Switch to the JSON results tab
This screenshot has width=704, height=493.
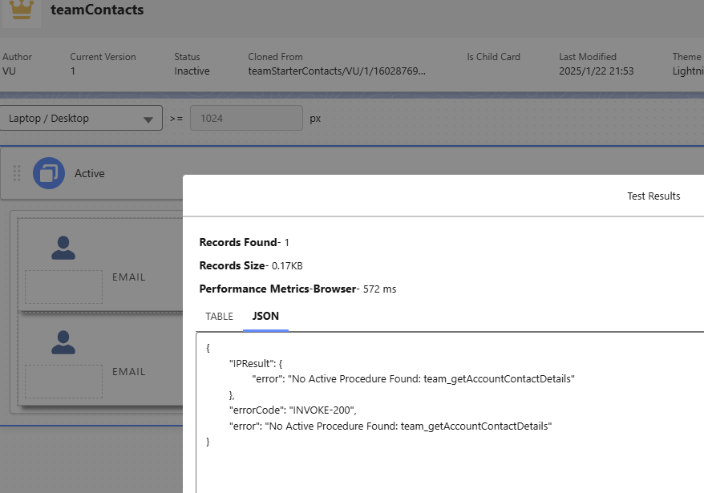point(265,316)
